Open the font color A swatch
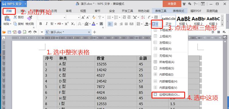The image size is (229, 109). 94,24
